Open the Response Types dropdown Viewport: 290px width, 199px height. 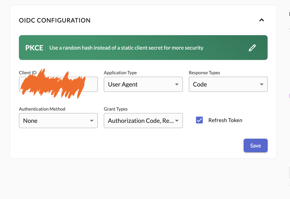coord(228,84)
